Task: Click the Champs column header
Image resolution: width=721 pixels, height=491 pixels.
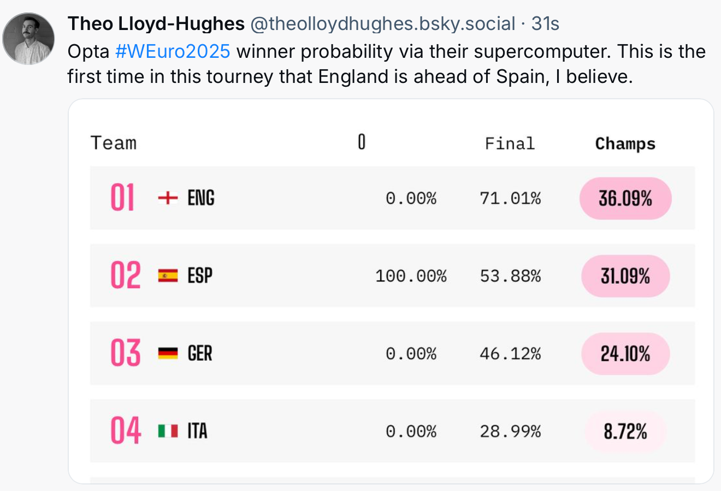Action: click(625, 143)
